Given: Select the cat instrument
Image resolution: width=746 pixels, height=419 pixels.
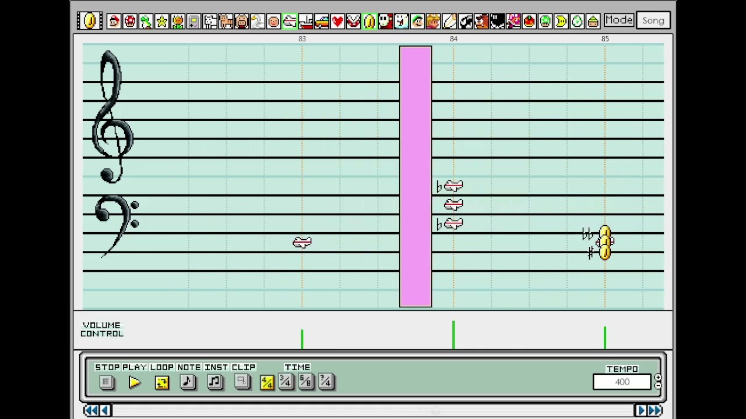Looking at the screenshot, I should pyautogui.click(x=226, y=22).
